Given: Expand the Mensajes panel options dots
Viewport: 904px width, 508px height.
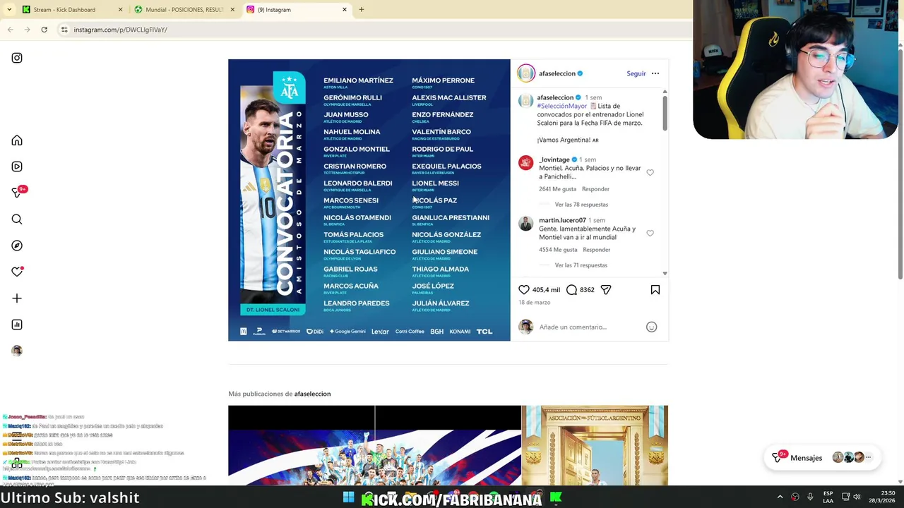Looking at the screenshot, I should click(869, 458).
